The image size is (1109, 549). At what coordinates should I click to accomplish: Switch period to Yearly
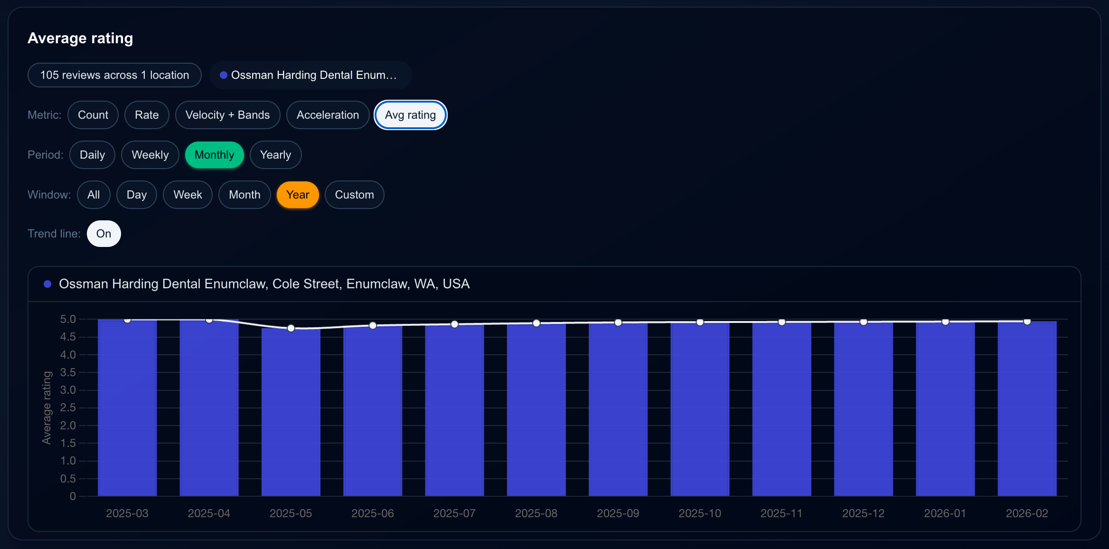coord(275,155)
